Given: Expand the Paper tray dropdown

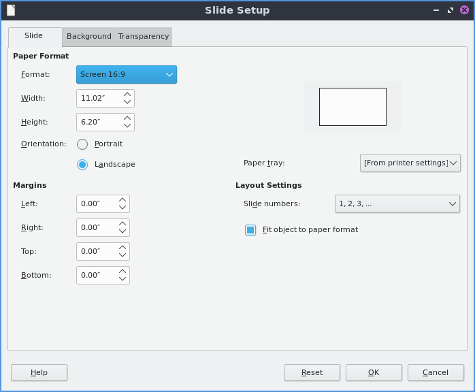Looking at the screenshot, I should (x=410, y=163).
